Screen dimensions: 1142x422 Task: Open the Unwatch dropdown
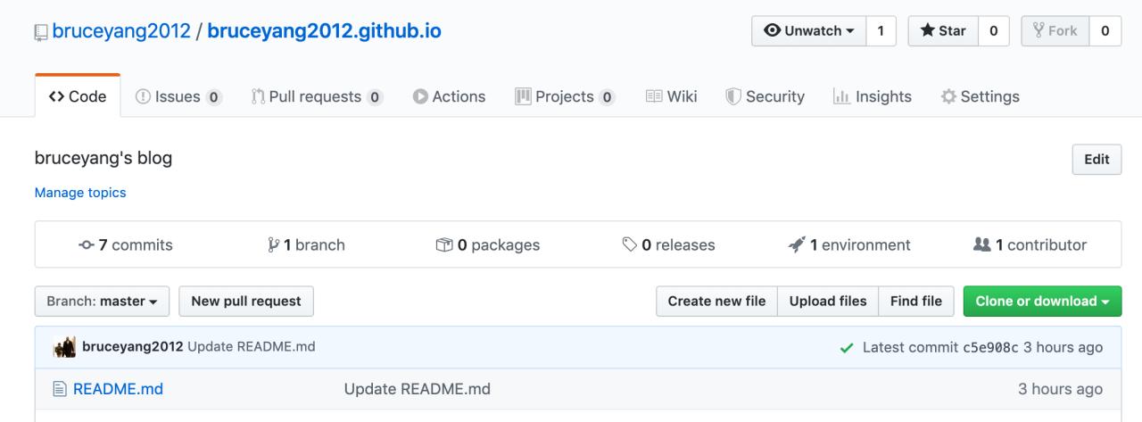point(808,31)
